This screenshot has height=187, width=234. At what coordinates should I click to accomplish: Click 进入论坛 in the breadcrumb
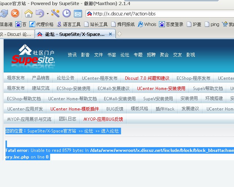tap(110, 131)
